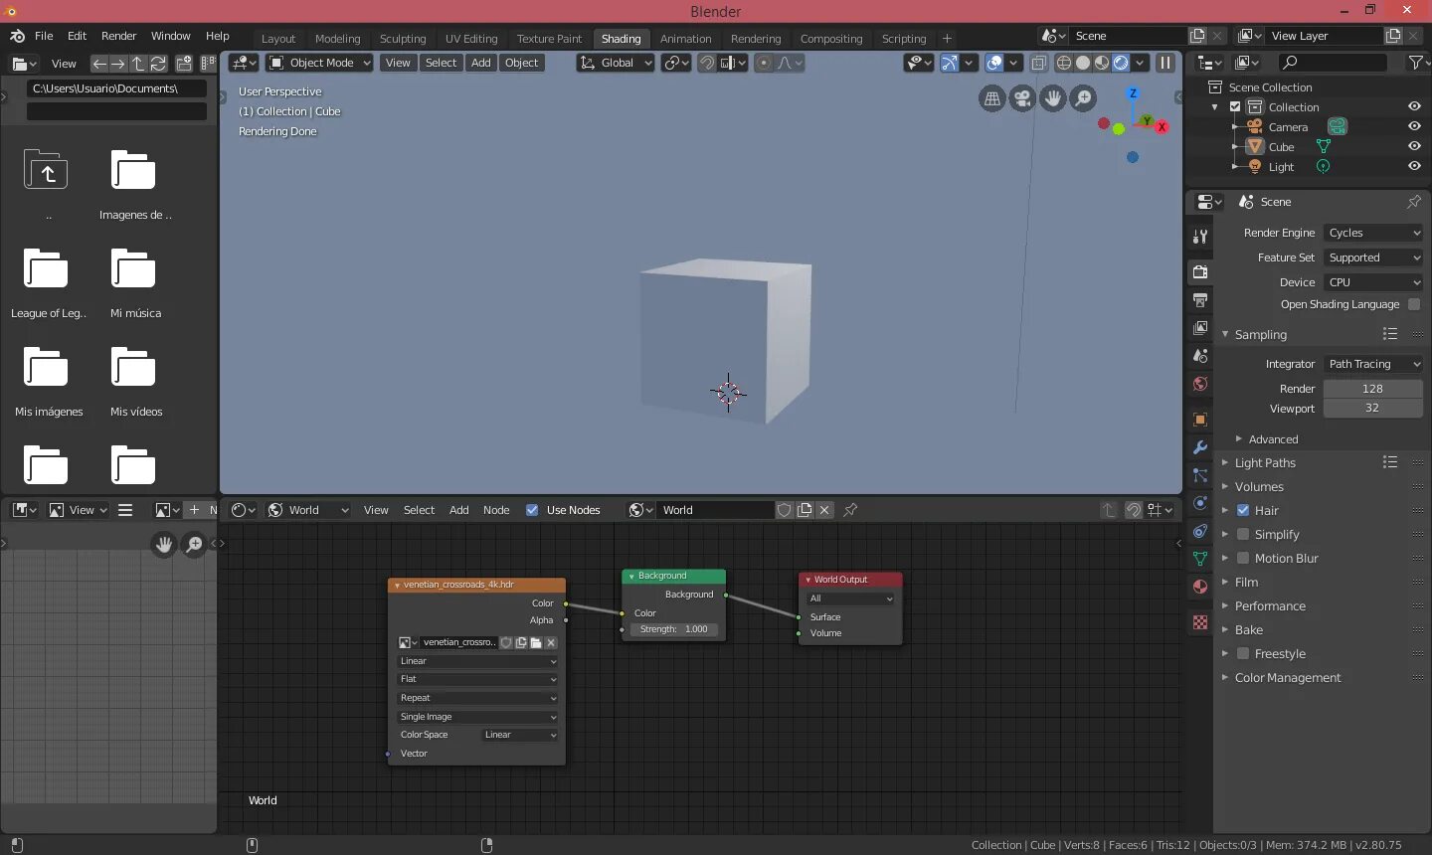This screenshot has height=855, width=1432.
Task: Go back in the file browser
Action: coord(99,64)
